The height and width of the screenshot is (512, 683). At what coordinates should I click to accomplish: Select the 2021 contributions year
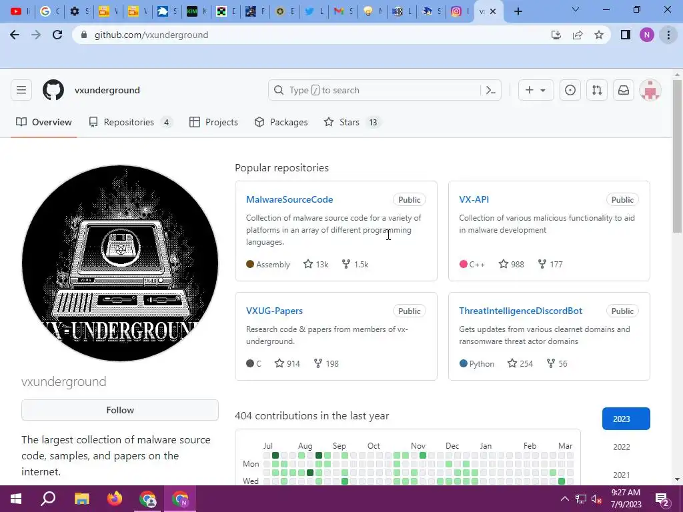coord(622,475)
